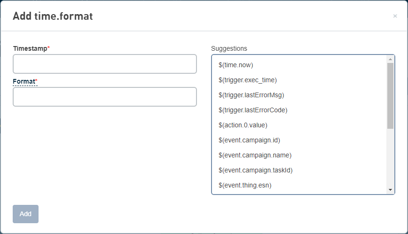This screenshot has width=408, height=234.
Task: Click the suggestions scrollbar up arrow
Action: tap(390, 59)
